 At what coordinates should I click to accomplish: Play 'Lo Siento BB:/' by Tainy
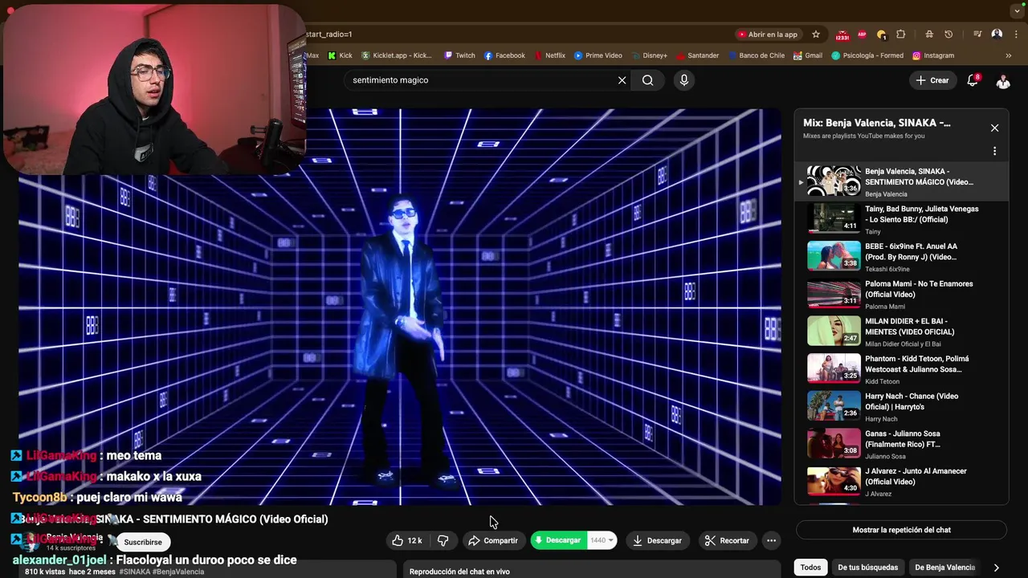click(x=901, y=219)
